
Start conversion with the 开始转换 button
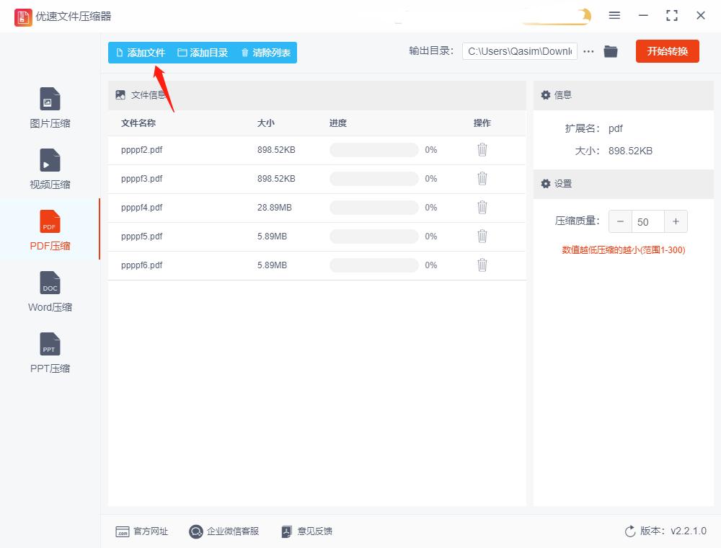[x=667, y=50]
